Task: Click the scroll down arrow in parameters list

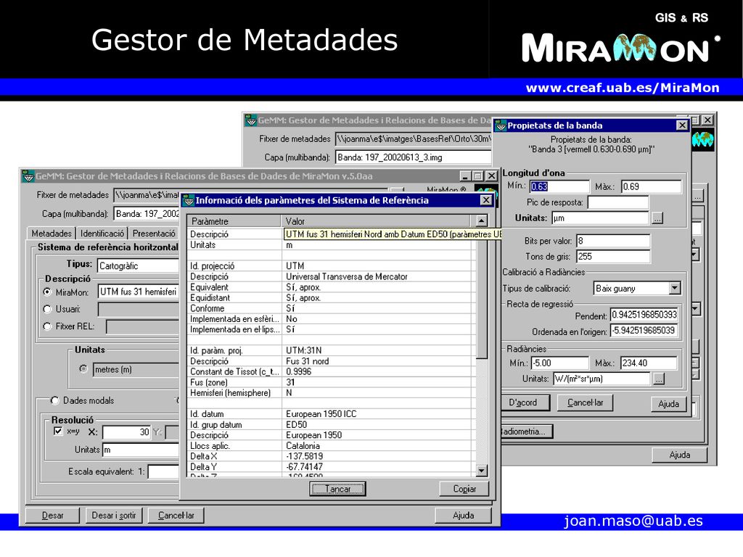Action: 482,471
